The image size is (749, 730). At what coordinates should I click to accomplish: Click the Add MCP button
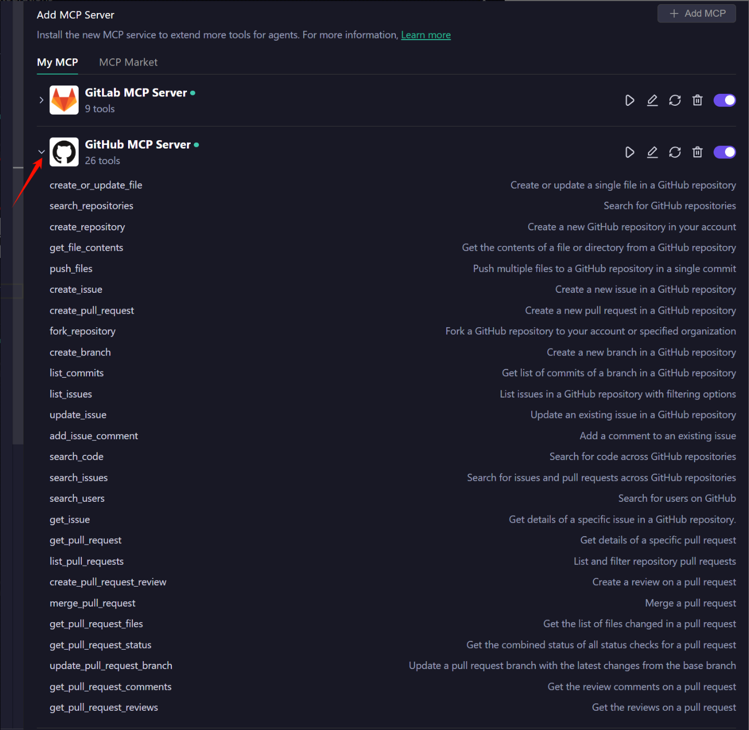tap(696, 14)
